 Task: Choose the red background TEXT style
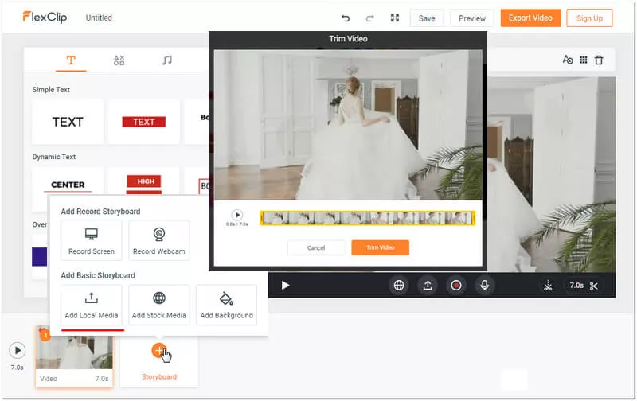tap(144, 122)
